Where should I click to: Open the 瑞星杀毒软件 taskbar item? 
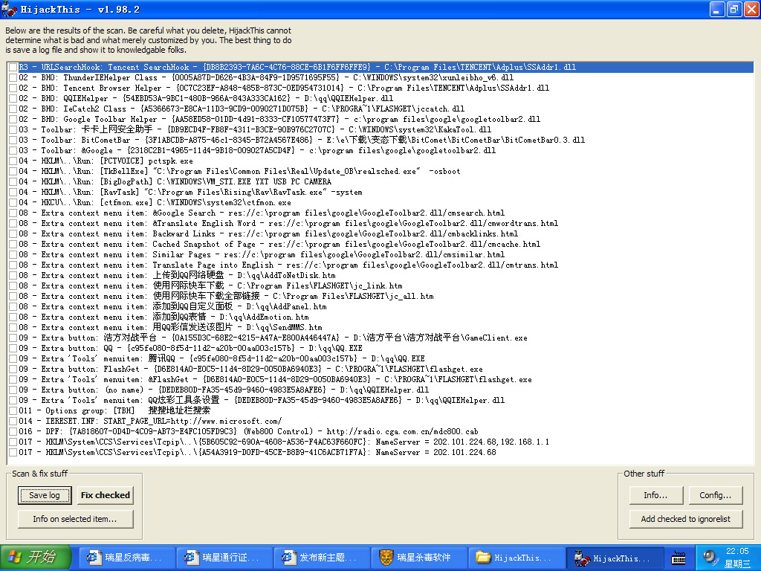(x=419, y=558)
